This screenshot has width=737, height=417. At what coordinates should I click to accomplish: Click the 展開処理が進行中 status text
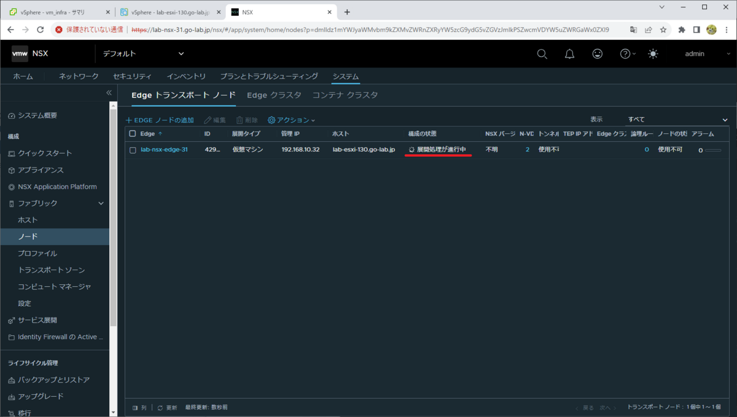click(x=442, y=149)
